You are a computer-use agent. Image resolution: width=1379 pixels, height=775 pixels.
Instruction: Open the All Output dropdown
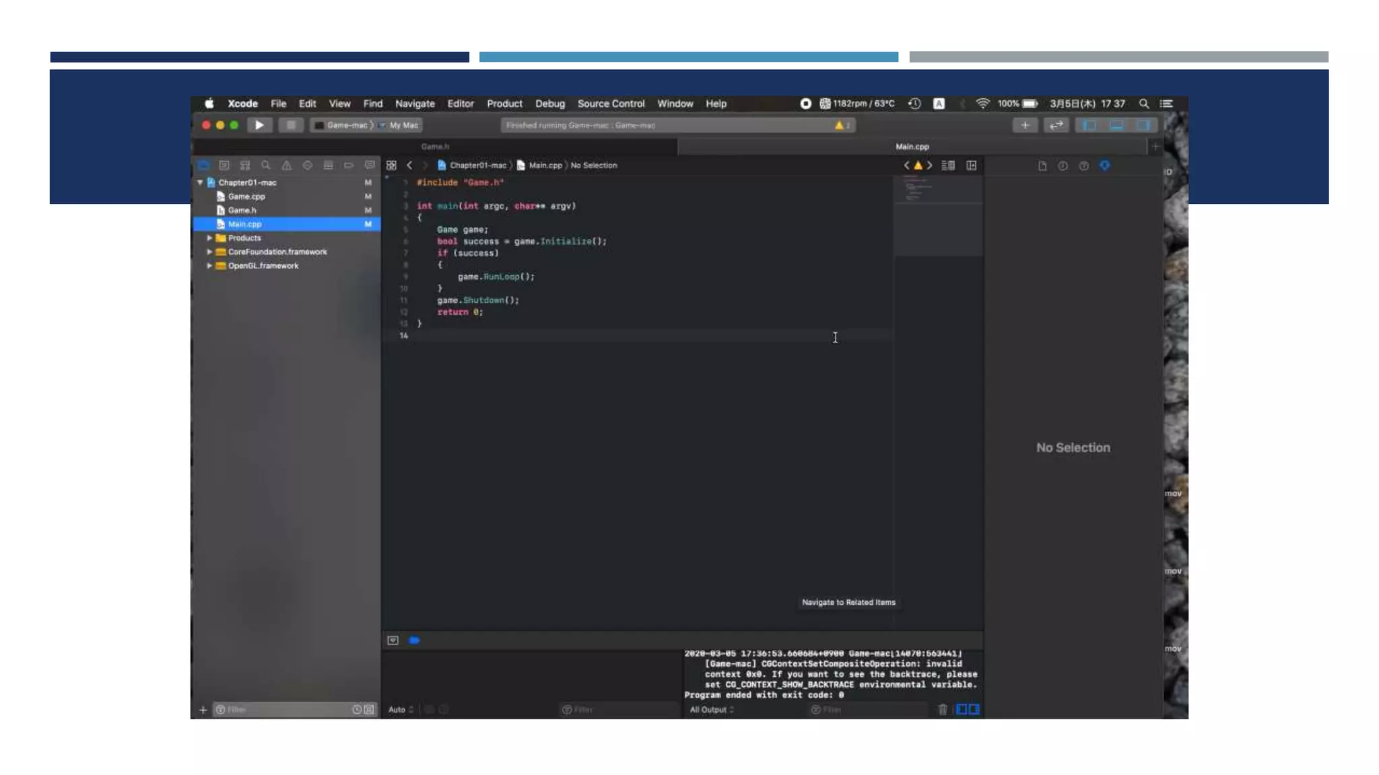tap(712, 710)
